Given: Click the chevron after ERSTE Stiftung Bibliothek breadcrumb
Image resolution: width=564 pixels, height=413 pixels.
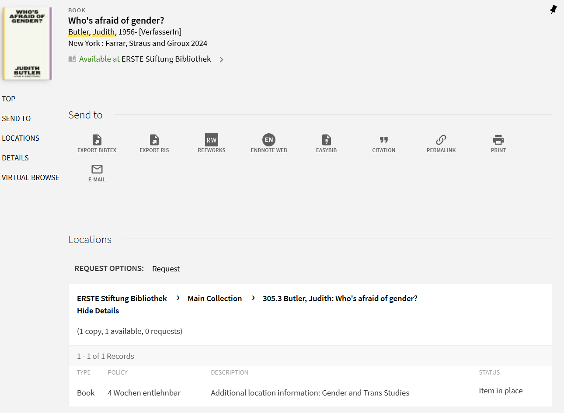Looking at the screenshot, I should (x=178, y=298).
